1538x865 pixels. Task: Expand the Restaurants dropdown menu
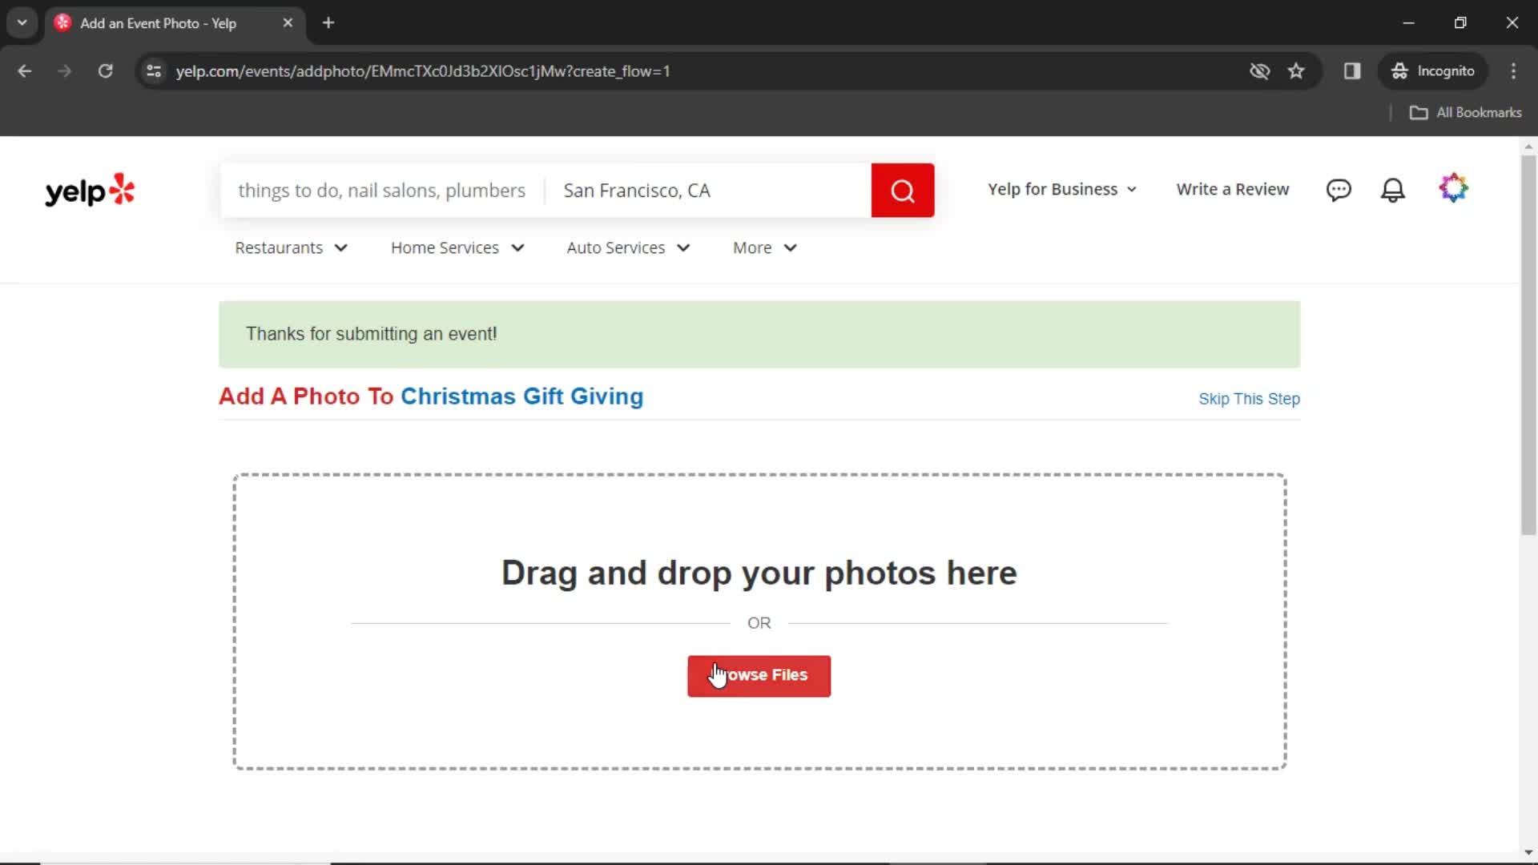click(291, 247)
